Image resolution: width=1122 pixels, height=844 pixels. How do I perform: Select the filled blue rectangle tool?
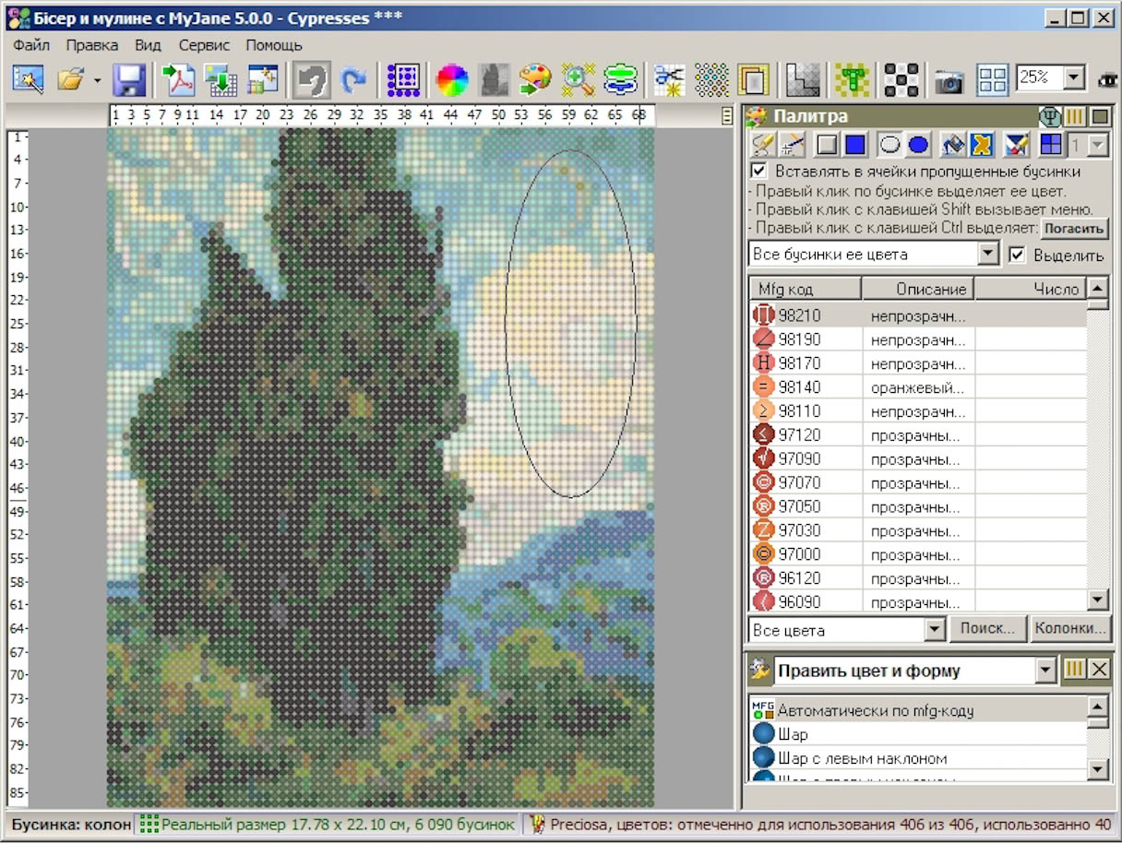[x=855, y=145]
